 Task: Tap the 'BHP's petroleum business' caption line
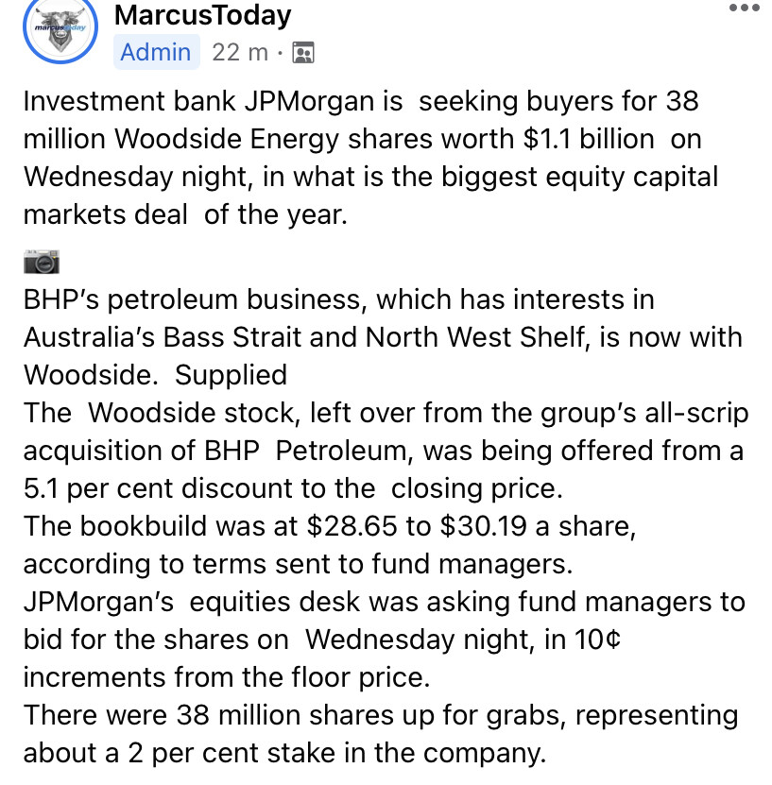(x=339, y=299)
